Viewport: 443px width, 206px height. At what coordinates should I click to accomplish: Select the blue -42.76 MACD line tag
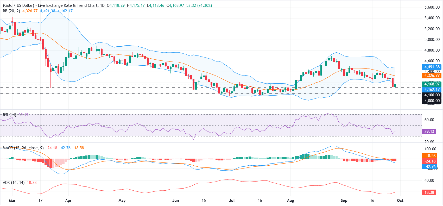point(430,167)
